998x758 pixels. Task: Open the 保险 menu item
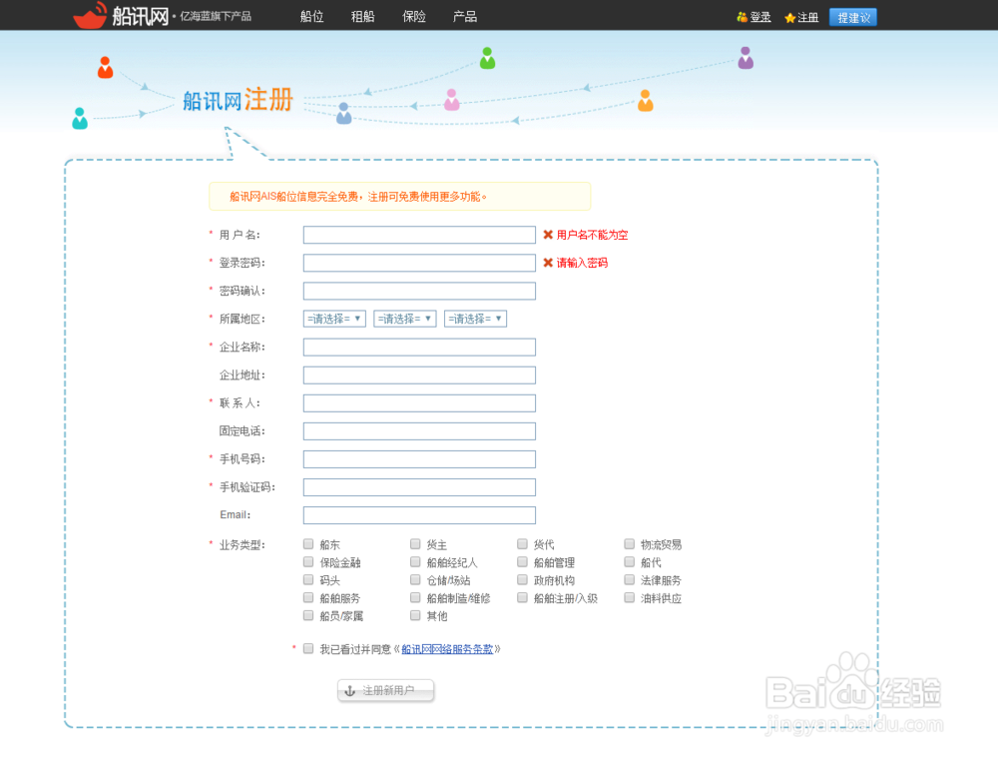point(414,17)
